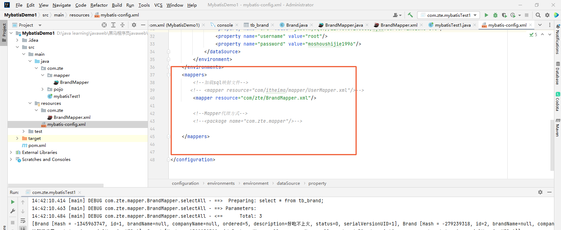This screenshot has height=230, width=561.
Task: Open Search Everywhere magnifier icon
Action: [538, 15]
